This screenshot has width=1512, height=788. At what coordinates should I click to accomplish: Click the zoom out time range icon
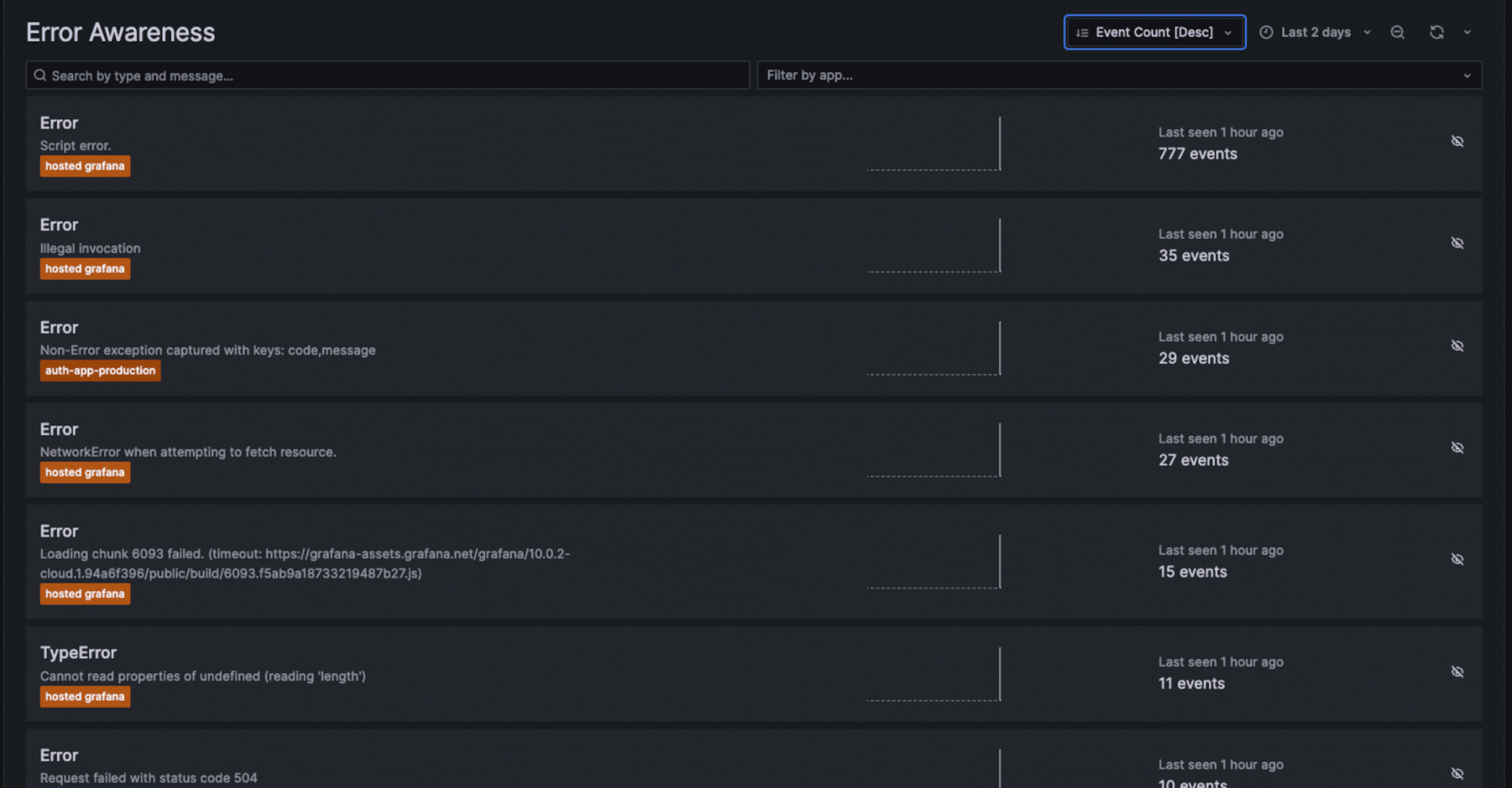tap(1397, 32)
